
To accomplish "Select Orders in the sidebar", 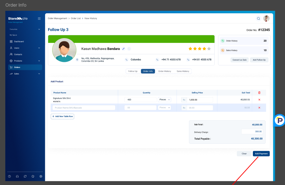I will (x=25, y=67).
